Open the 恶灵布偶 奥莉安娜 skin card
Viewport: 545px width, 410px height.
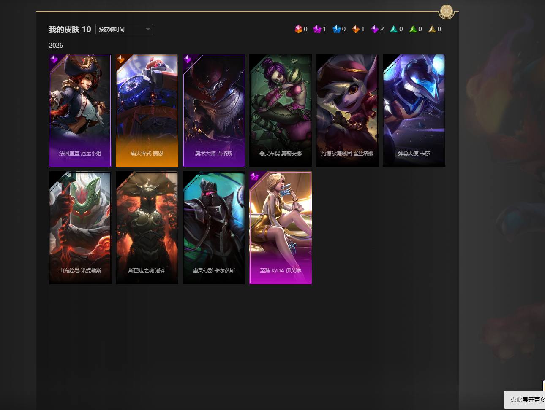(281, 111)
